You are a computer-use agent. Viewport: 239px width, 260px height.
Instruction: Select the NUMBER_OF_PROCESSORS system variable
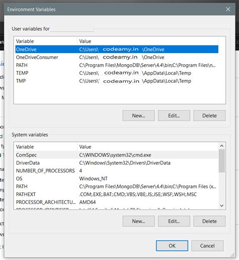tap(117, 171)
